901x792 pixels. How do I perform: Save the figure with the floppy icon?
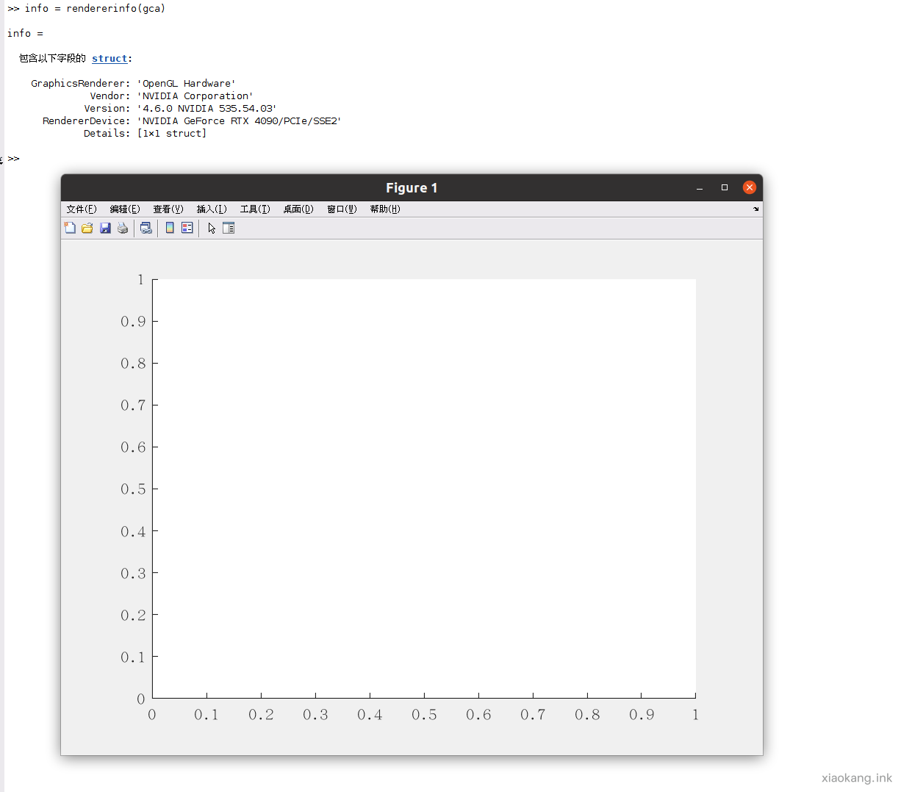(x=105, y=228)
